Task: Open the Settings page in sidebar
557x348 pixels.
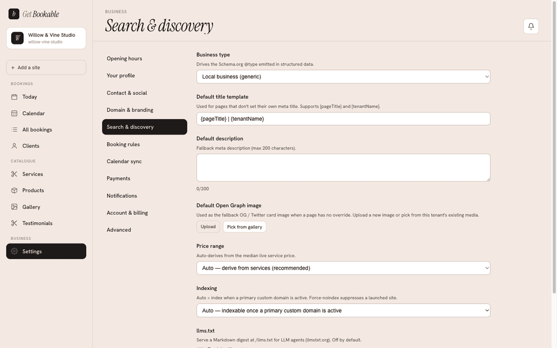Action: (46, 251)
